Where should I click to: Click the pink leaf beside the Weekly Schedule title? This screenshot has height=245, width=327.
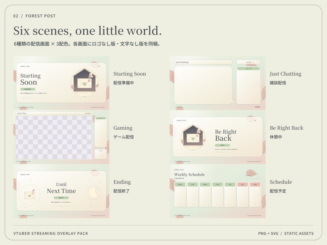pos(251,173)
